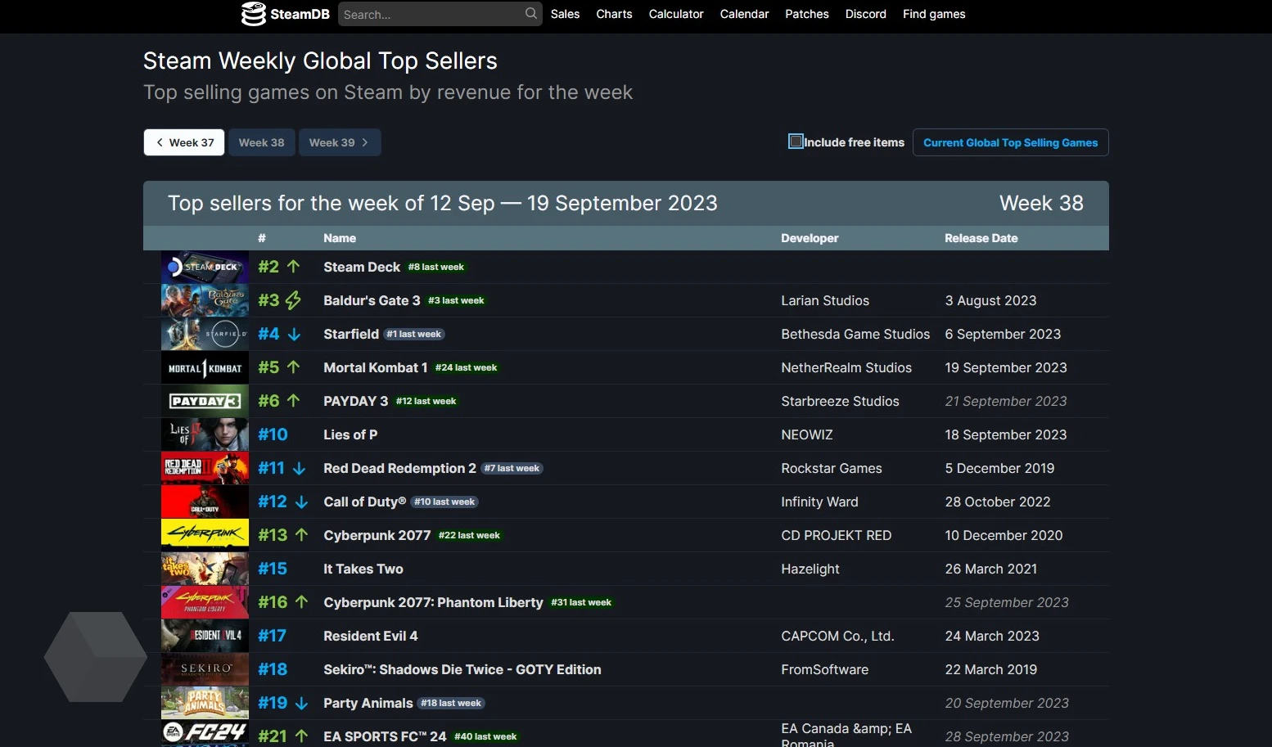1272x747 pixels.
Task: Open the PAYDAY 3 thumbnail
Action: pyautogui.click(x=205, y=401)
